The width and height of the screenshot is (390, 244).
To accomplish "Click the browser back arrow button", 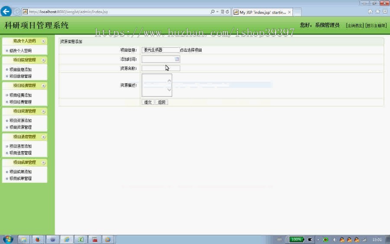I will tap(6, 11).
